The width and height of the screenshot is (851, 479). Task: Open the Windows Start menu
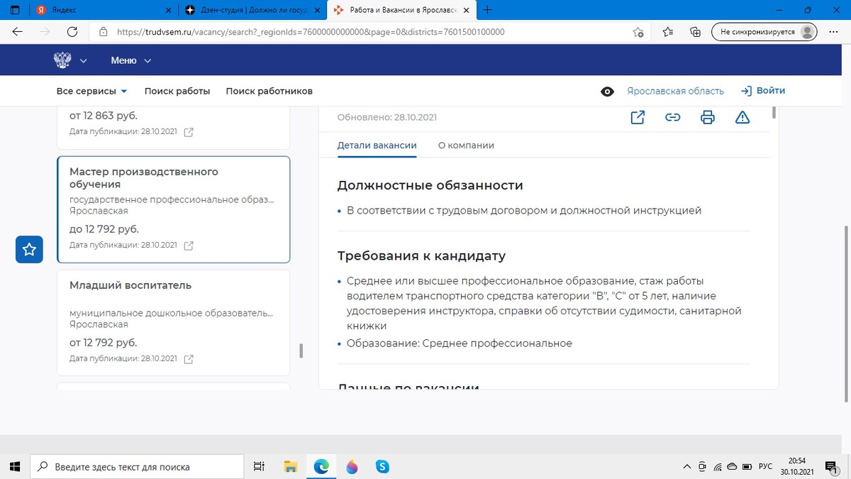15,466
